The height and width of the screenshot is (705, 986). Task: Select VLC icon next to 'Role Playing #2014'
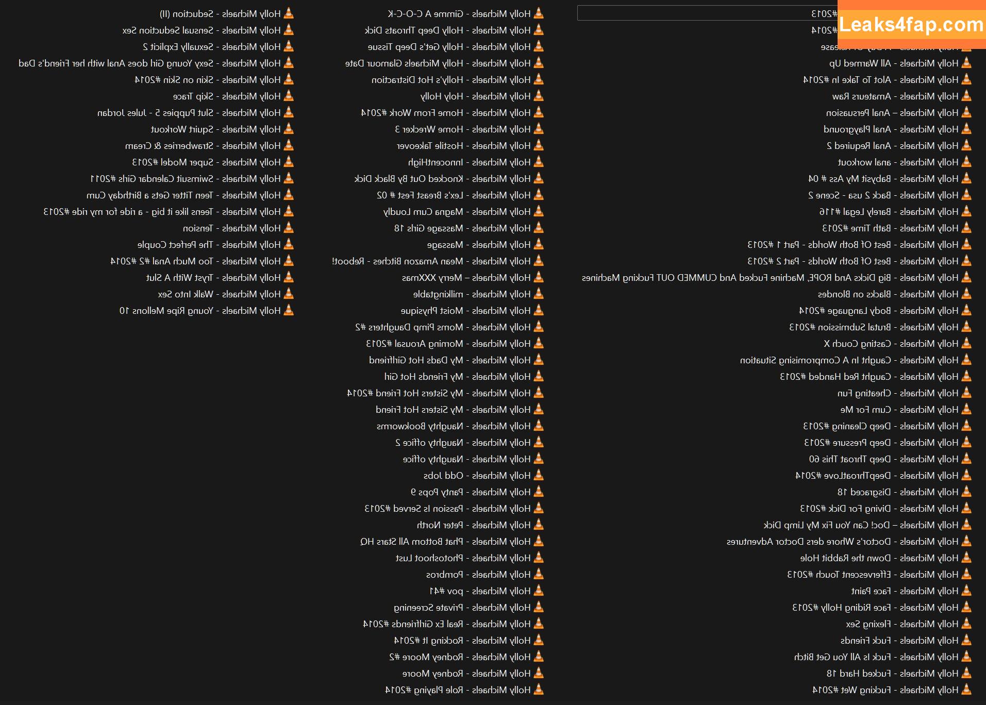(539, 690)
